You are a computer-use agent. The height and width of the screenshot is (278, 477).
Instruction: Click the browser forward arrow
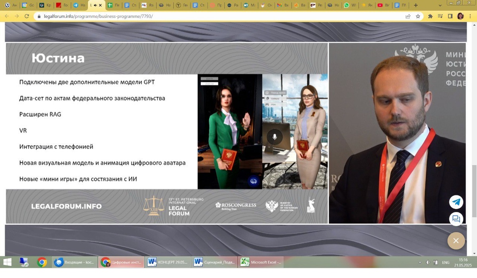17,16
